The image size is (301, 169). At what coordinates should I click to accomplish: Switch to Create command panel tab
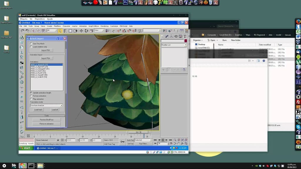click(162, 36)
